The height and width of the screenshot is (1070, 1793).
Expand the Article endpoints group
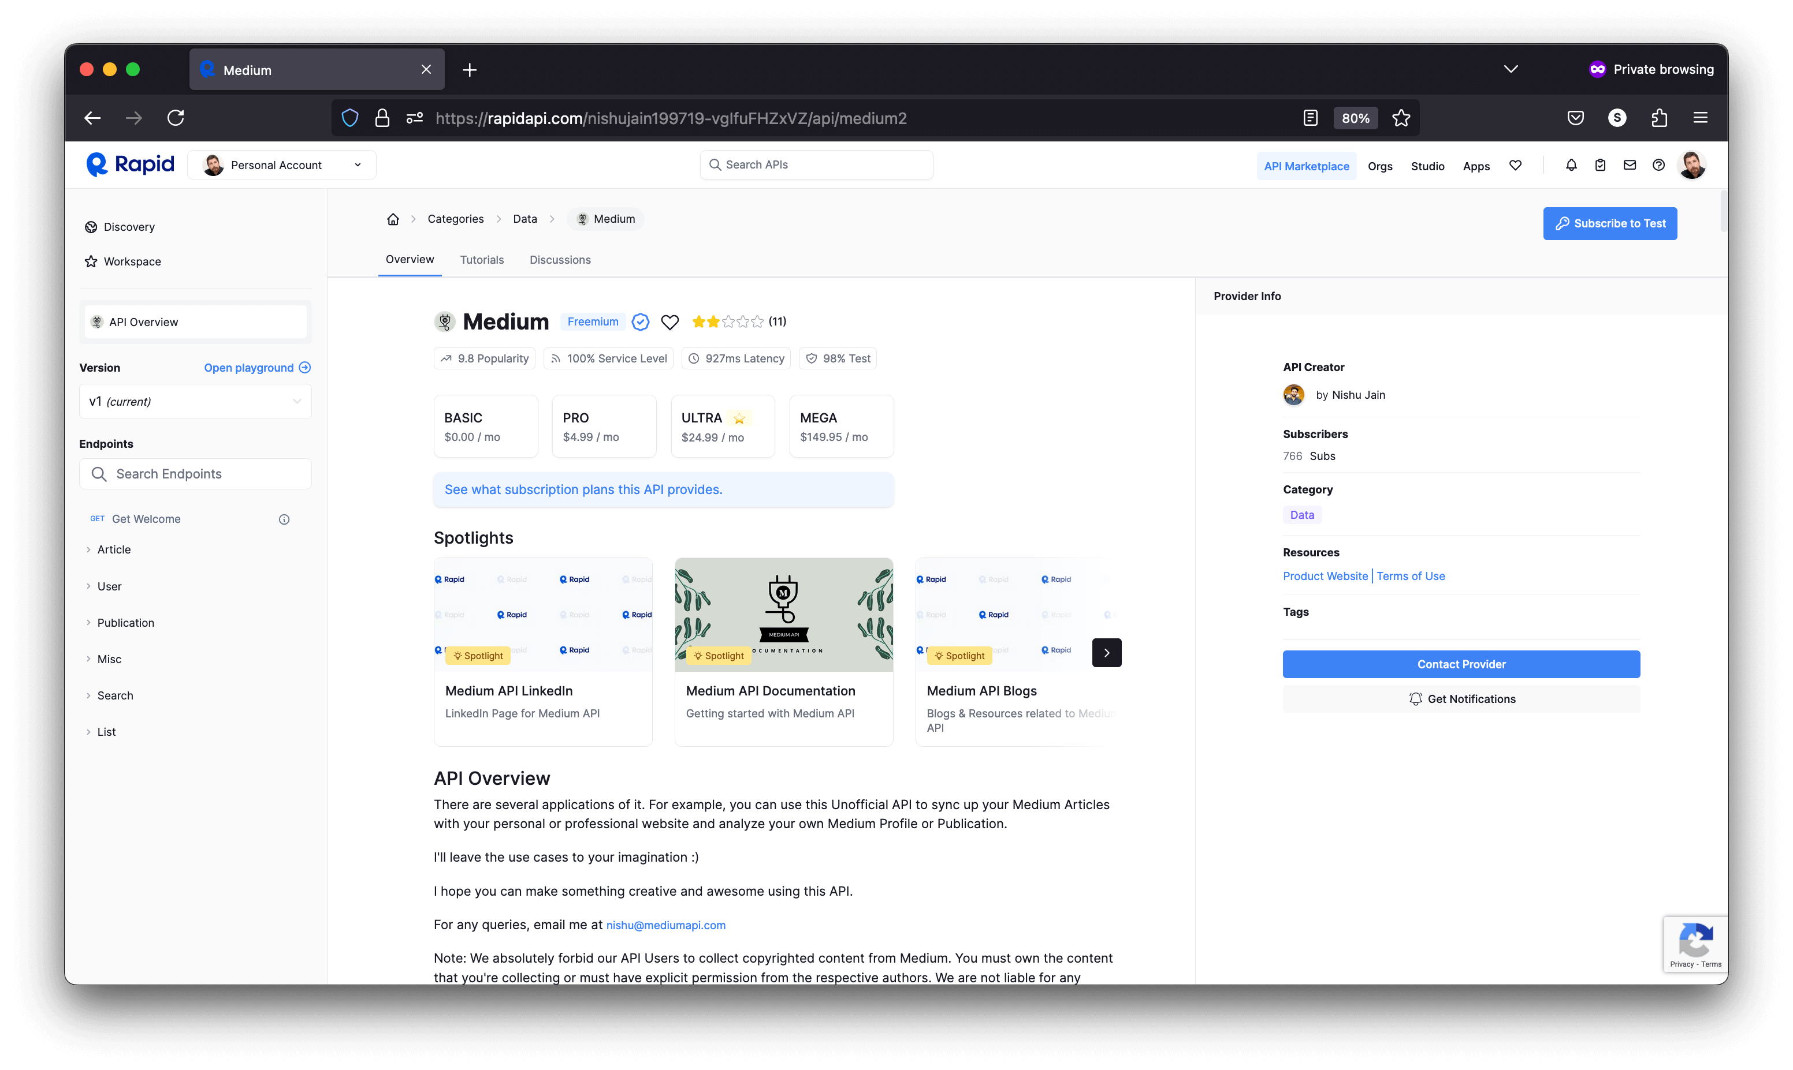pos(113,549)
